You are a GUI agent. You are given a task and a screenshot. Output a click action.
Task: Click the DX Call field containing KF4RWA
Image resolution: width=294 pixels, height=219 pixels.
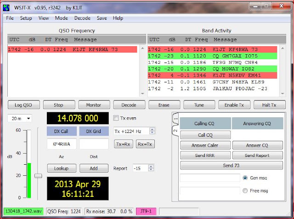(62, 144)
